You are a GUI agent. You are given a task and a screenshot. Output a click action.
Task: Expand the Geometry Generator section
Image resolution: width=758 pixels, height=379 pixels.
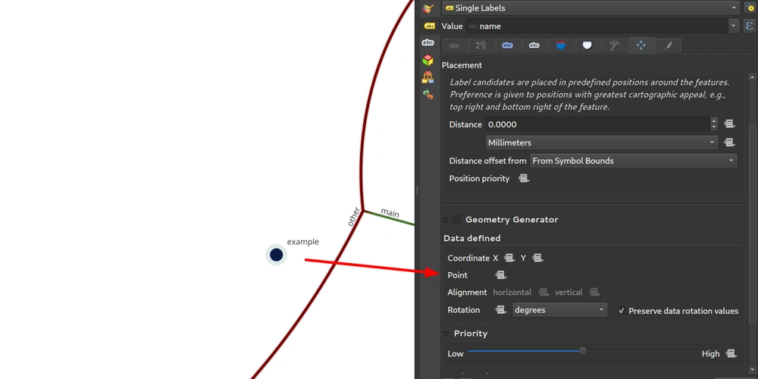pyautogui.click(x=446, y=220)
